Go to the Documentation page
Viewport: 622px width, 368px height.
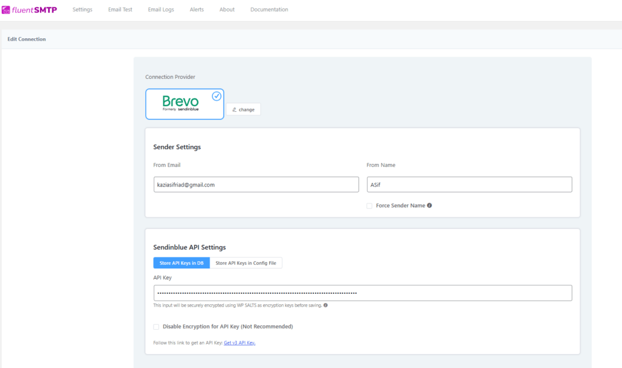268,9
